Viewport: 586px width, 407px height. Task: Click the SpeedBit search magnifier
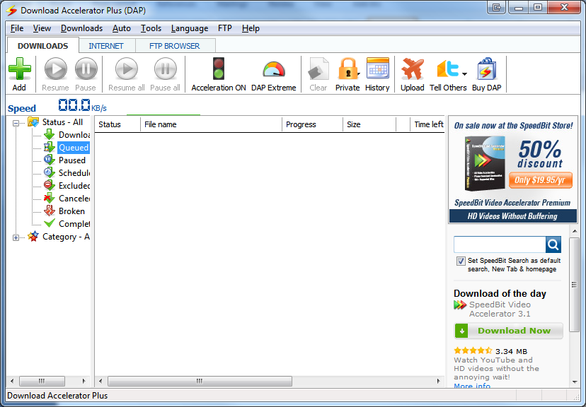tap(553, 244)
